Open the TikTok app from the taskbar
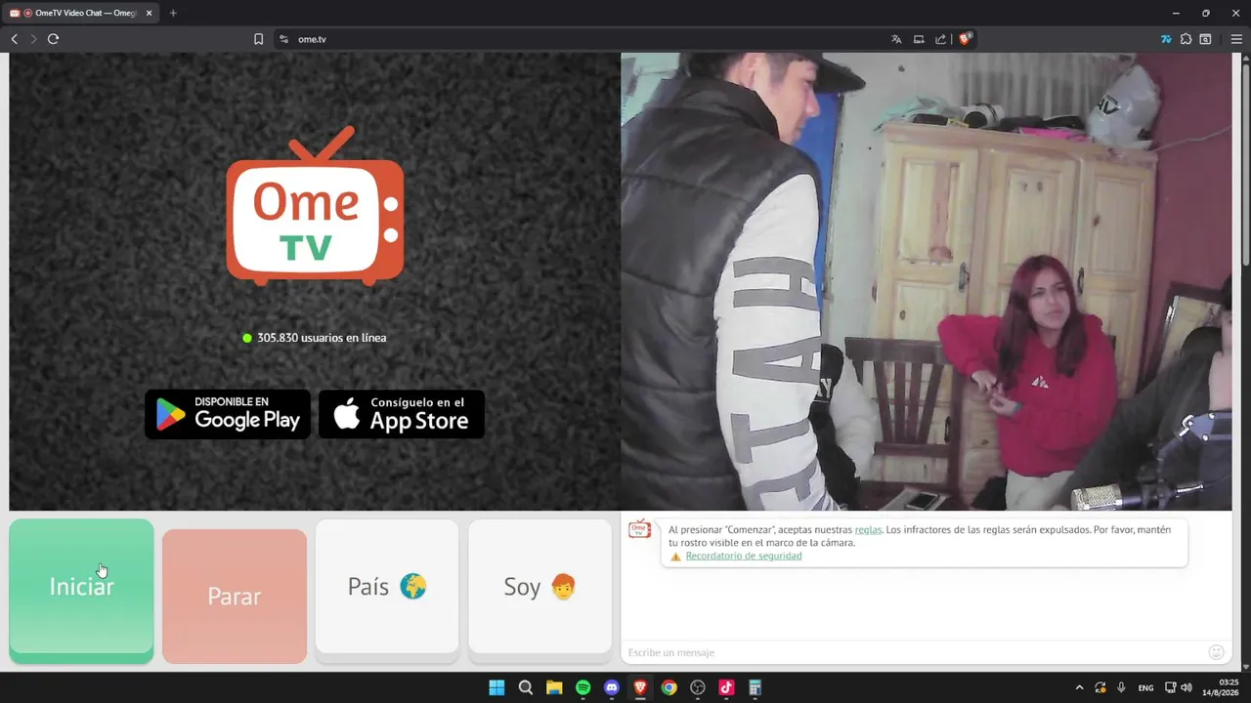The height and width of the screenshot is (703, 1251). pyautogui.click(x=726, y=687)
